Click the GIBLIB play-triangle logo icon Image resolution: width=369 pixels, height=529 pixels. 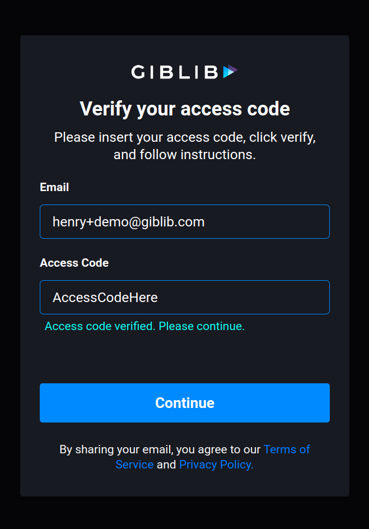230,72
